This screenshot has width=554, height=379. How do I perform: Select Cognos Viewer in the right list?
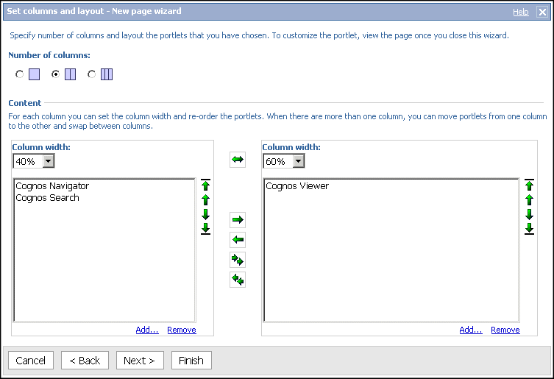click(x=297, y=186)
